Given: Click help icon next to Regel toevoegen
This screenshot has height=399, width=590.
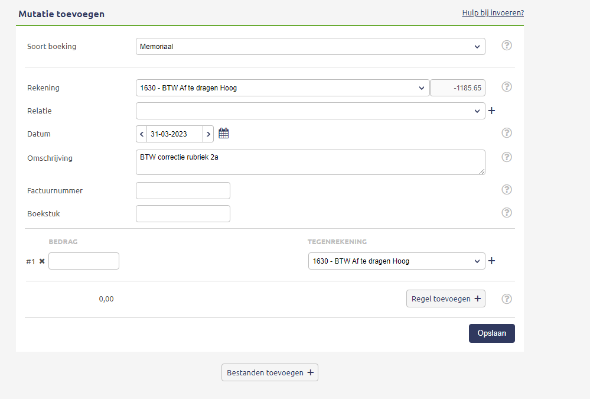Looking at the screenshot, I should pyautogui.click(x=507, y=299).
